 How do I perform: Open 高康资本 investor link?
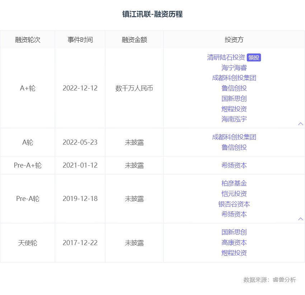tap(234, 243)
